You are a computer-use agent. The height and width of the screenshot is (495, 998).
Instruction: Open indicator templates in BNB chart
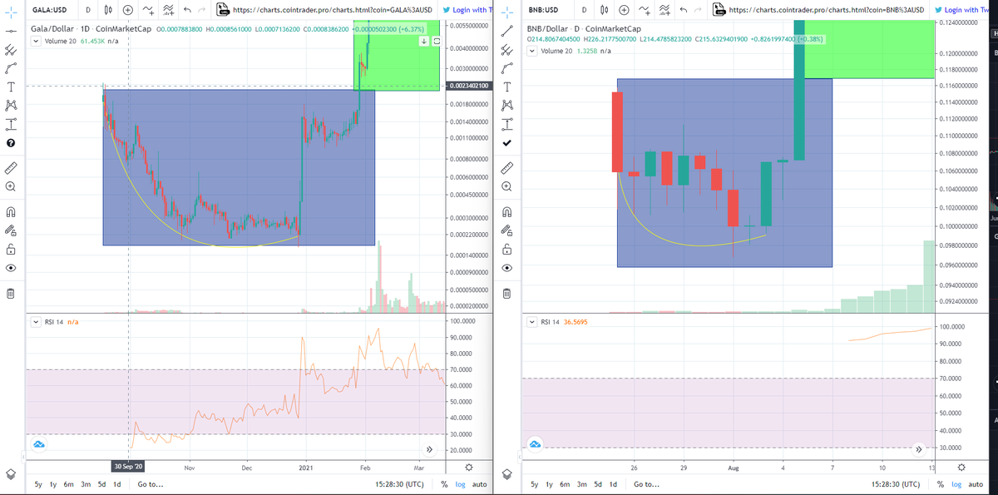point(664,10)
